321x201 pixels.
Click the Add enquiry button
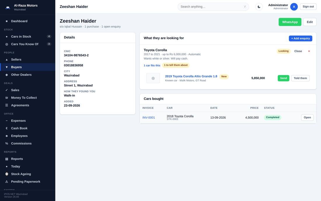[x=300, y=38]
